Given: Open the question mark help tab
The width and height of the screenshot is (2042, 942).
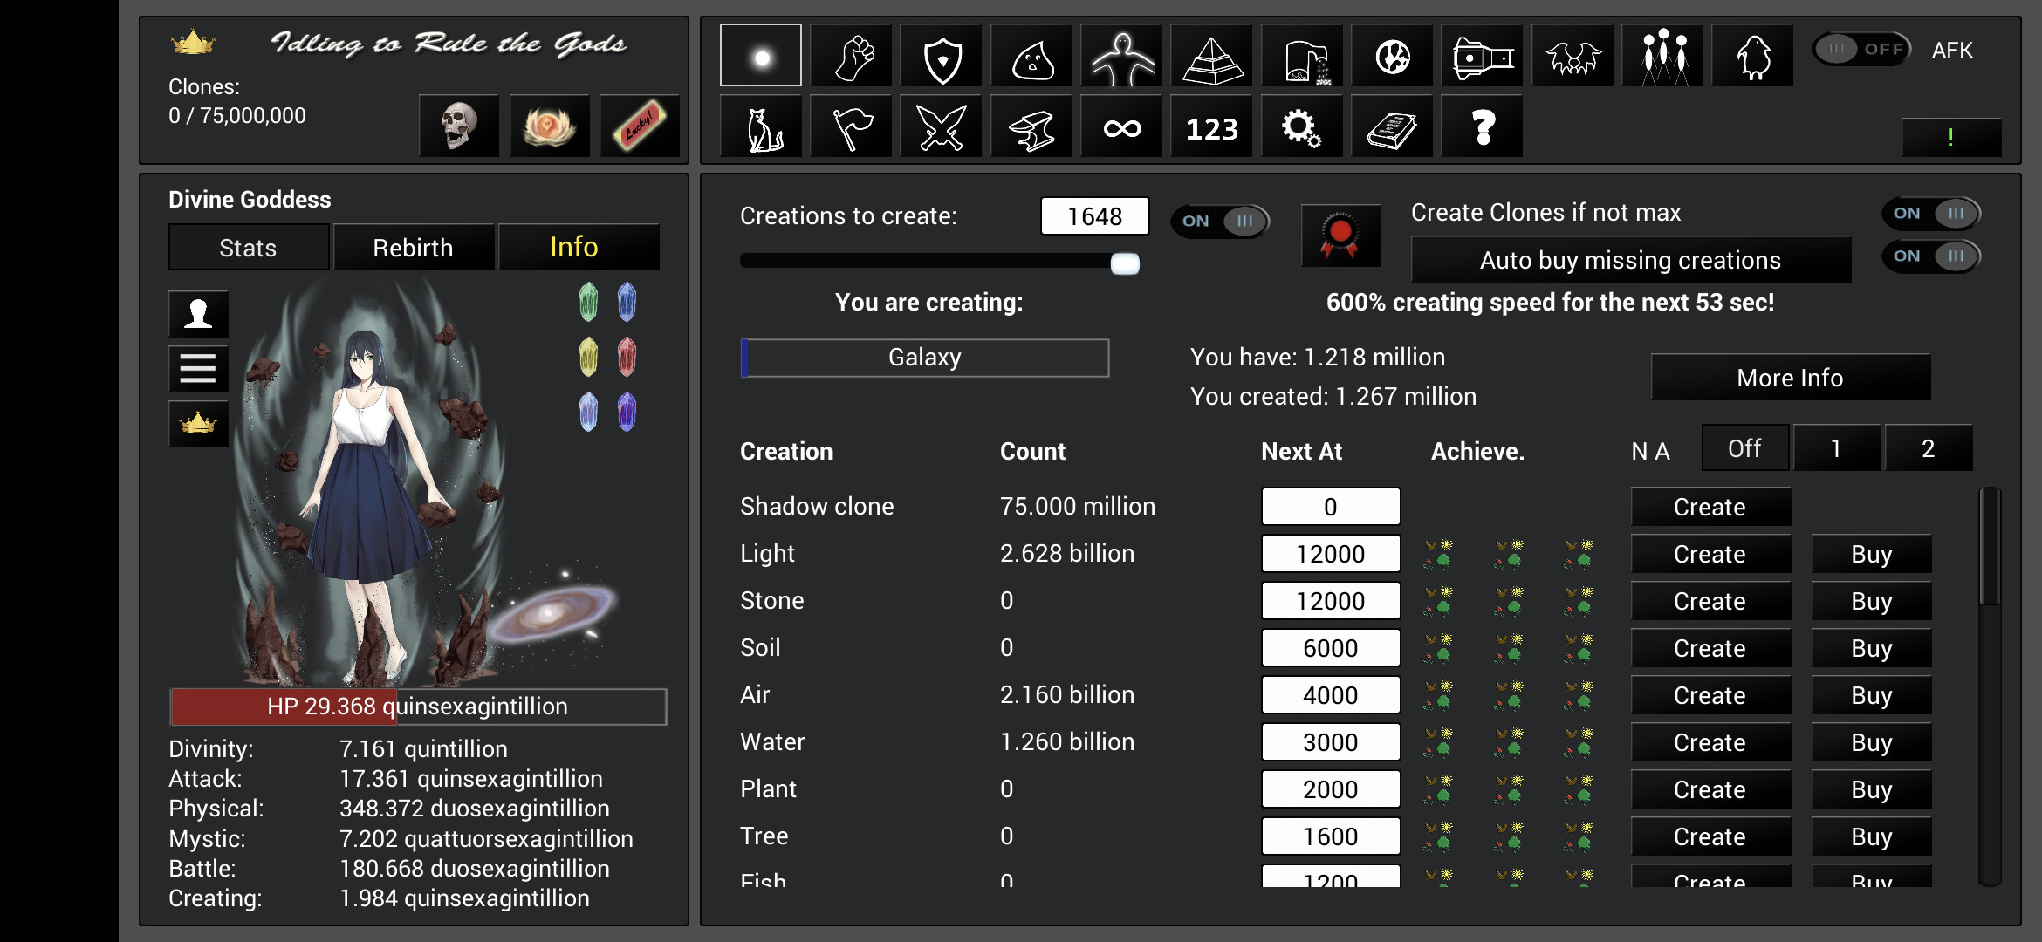Looking at the screenshot, I should 1482,126.
